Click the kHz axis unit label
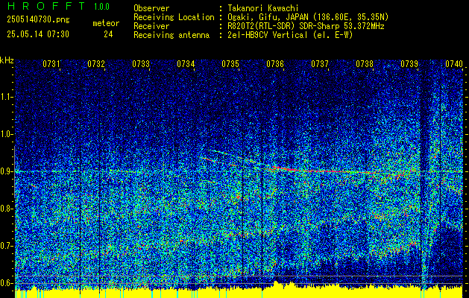Screen dimensions: 469x298 (7, 60)
